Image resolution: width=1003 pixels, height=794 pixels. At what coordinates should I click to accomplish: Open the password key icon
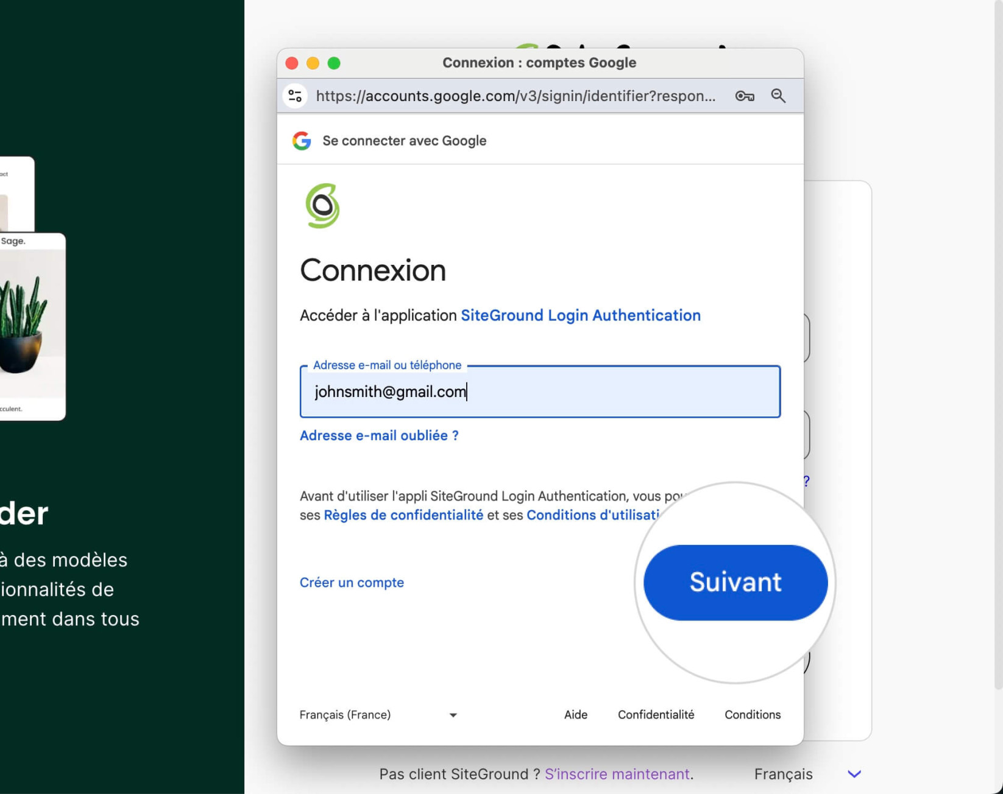tap(745, 96)
